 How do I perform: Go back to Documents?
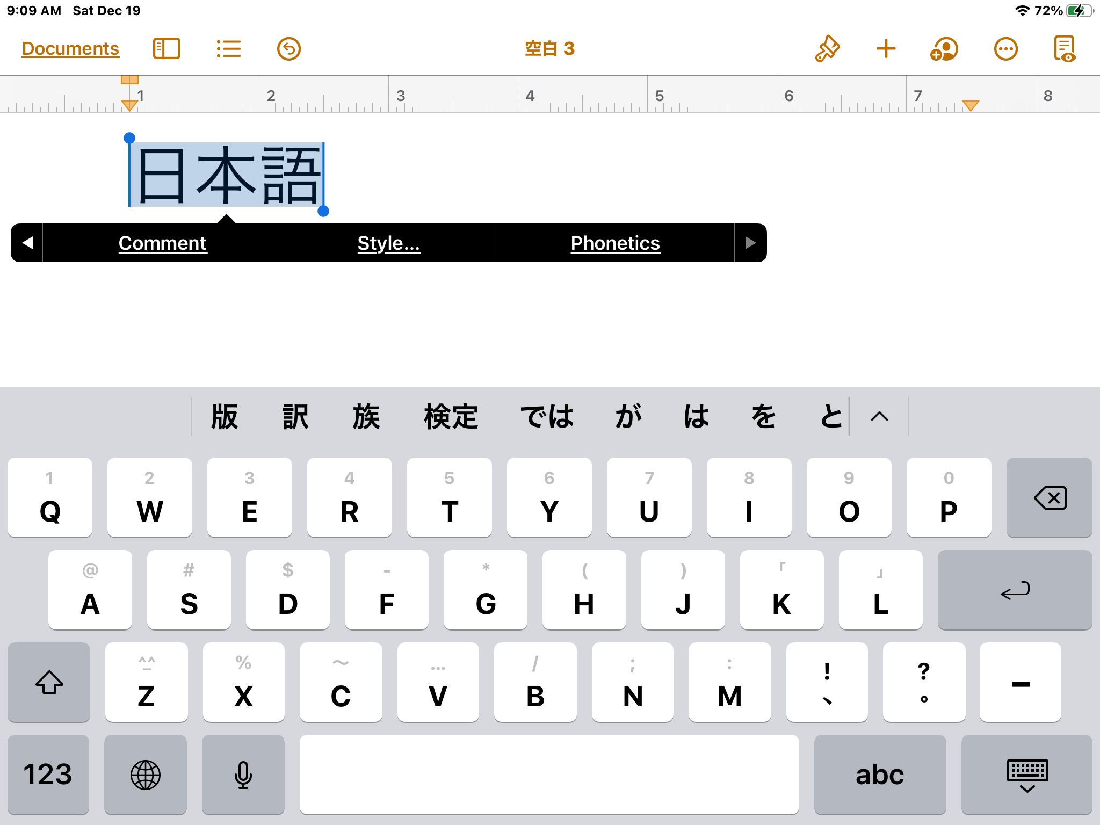(70, 49)
